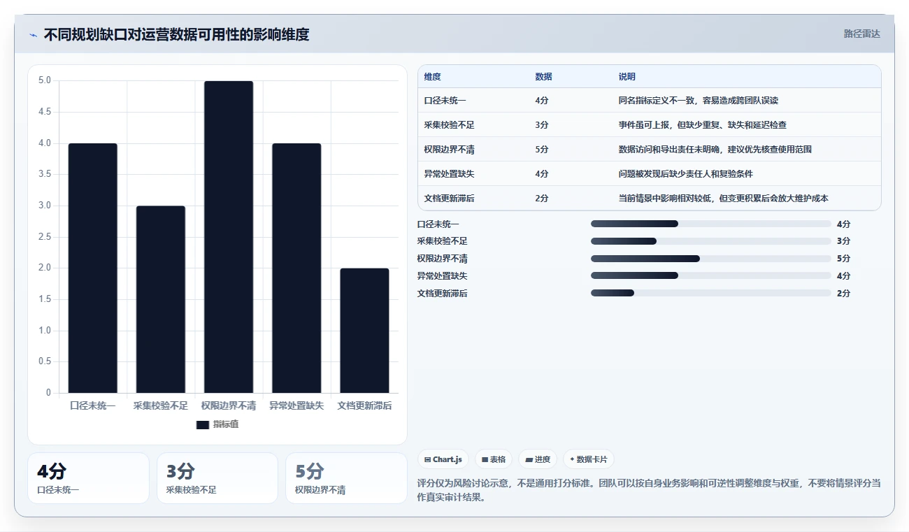The width and height of the screenshot is (909, 532).
Task: Select the Chart.js tag chip
Action: [443, 459]
